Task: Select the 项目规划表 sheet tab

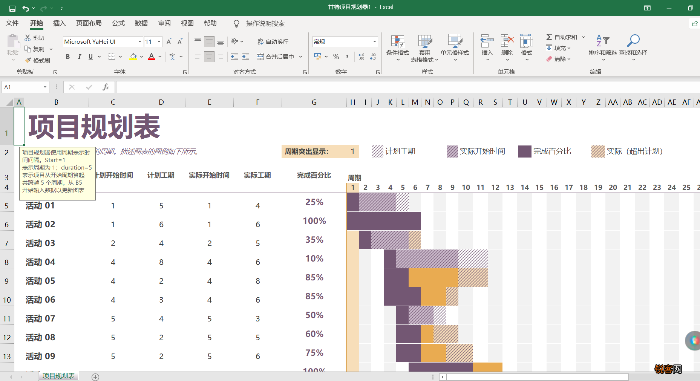Action: click(58, 376)
